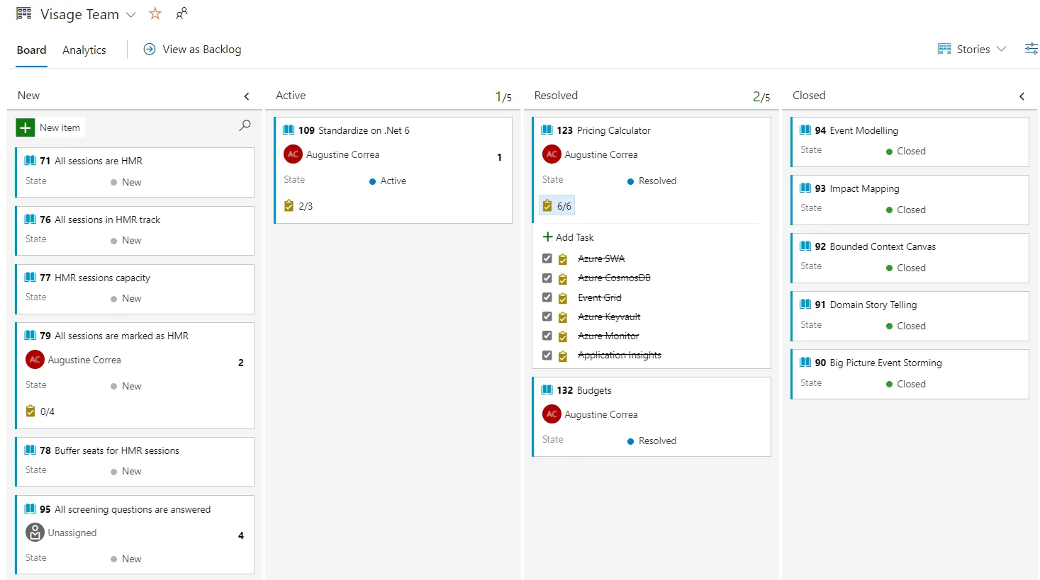This screenshot has height=580, width=1040.
Task: Select the Board tab
Action: [x=31, y=50]
